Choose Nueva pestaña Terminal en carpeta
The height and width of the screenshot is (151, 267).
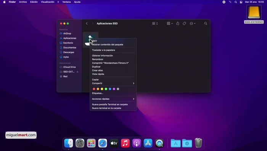113,105
